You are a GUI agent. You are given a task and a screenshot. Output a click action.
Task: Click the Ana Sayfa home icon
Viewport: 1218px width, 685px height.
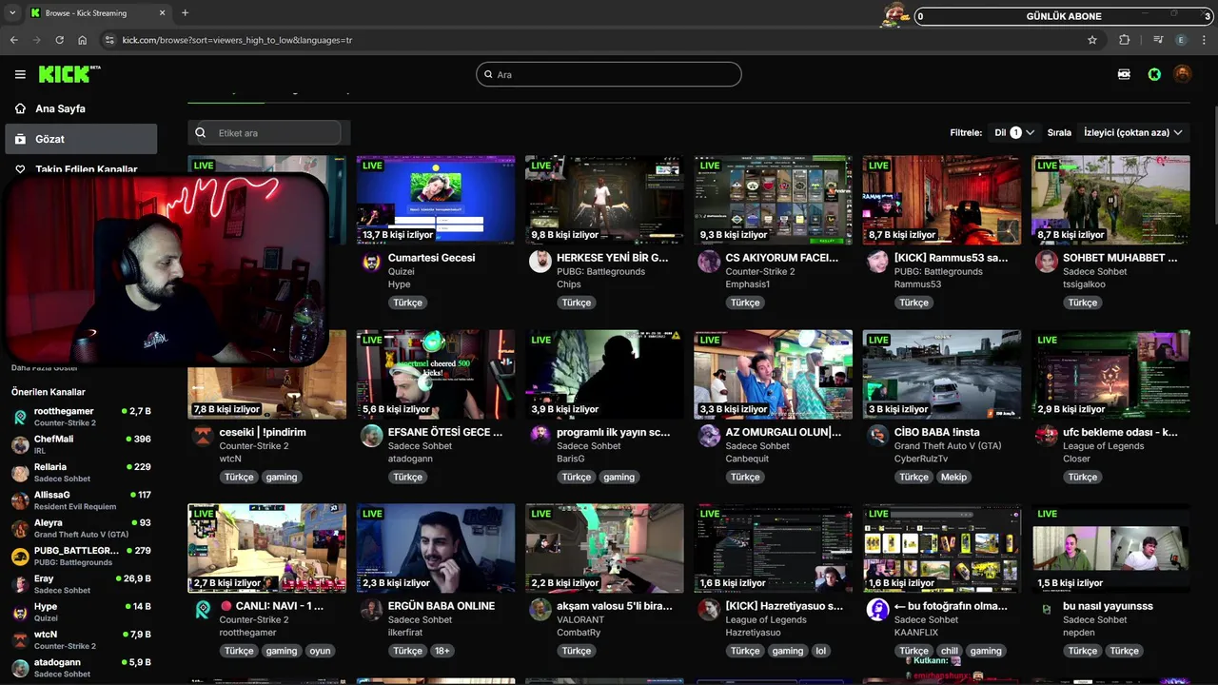click(21, 108)
